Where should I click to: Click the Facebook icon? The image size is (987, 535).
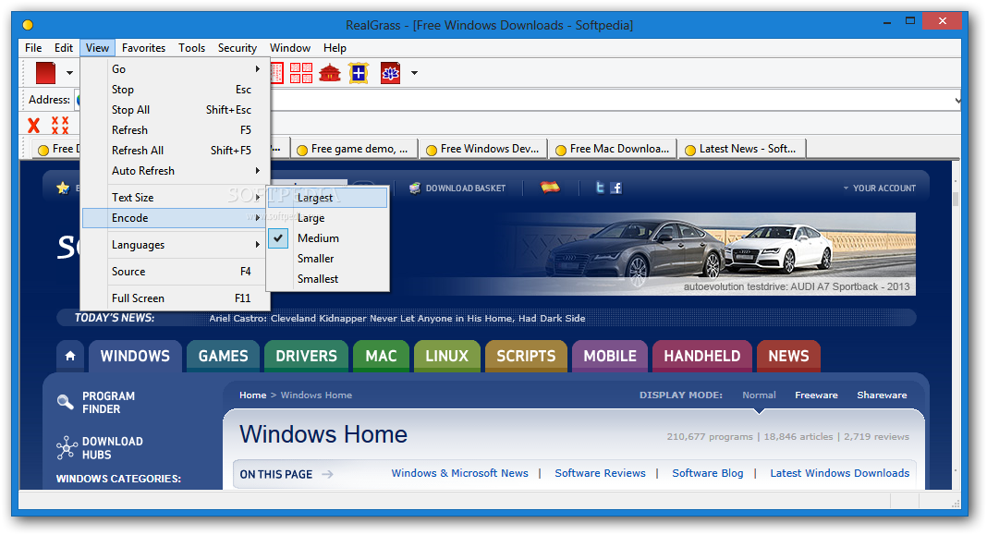point(616,188)
